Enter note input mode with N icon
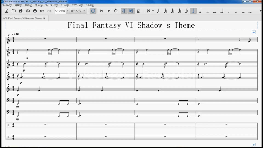 coord(148,11)
